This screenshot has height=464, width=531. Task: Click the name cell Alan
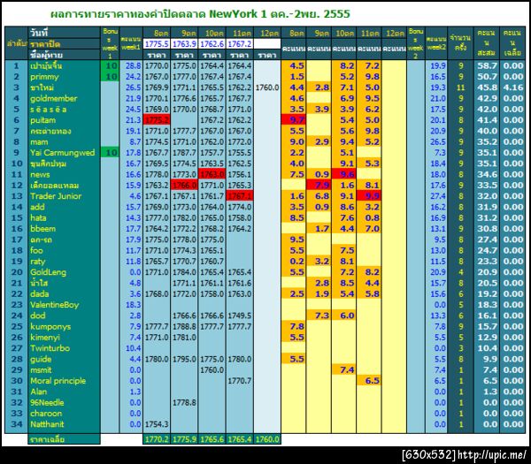click(x=64, y=392)
